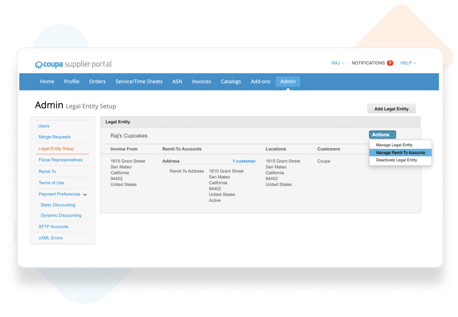The width and height of the screenshot is (458, 317).
Task: Open the Actions dropdown button
Action: pos(382,135)
